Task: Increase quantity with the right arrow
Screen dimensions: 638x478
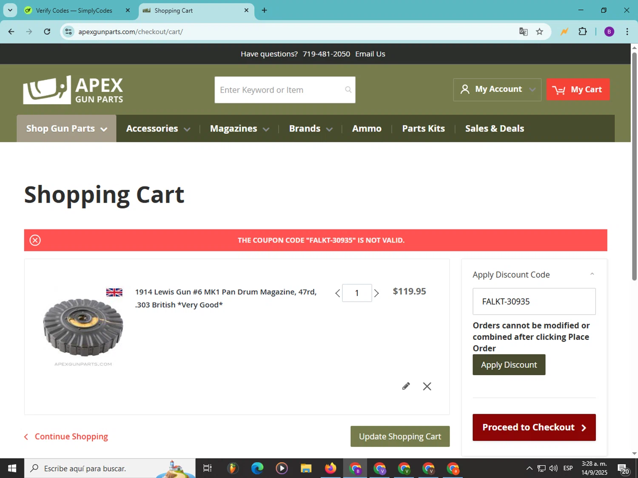Action: click(x=376, y=293)
